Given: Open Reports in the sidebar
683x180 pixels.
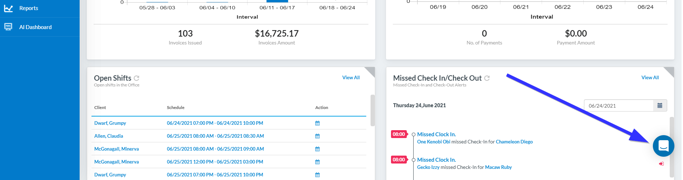Looking at the screenshot, I should click(x=29, y=8).
